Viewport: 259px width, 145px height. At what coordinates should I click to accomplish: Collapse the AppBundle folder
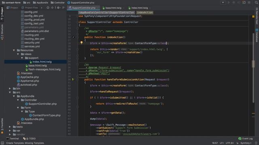click(14, 96)
